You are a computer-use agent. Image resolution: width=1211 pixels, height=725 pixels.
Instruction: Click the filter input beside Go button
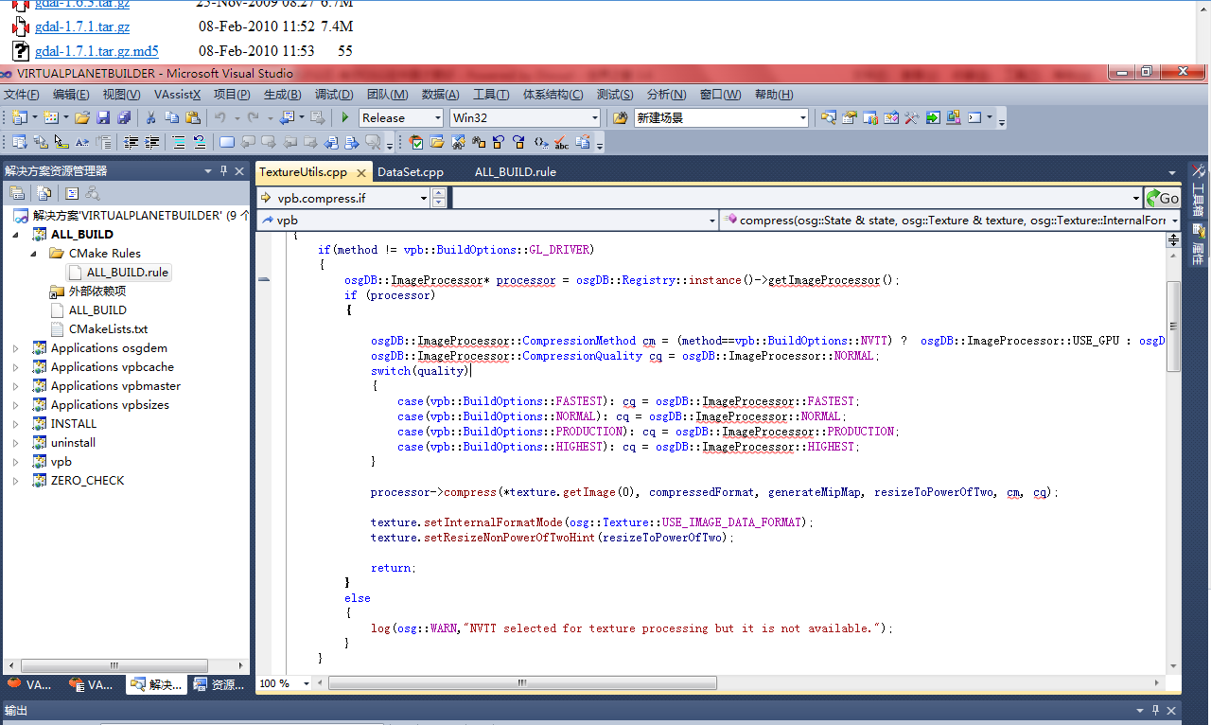[x=798, y=198]
